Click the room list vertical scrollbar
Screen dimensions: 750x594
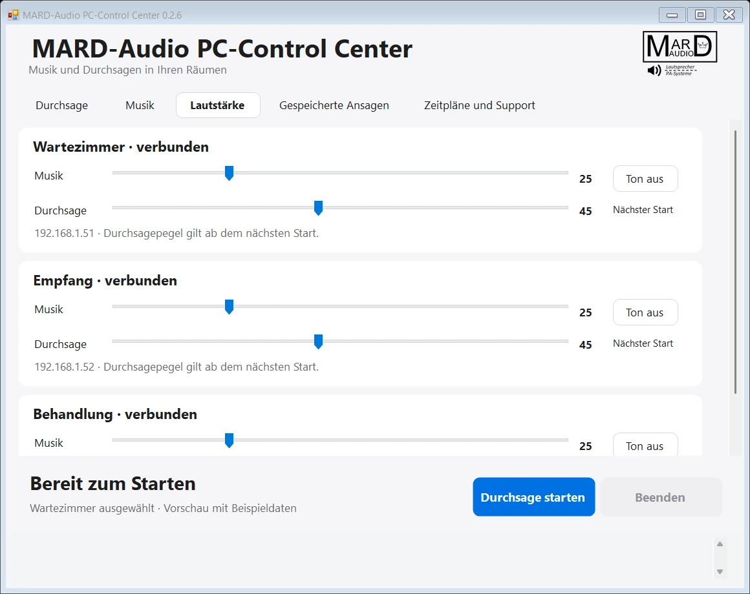(x=735, y=261)
